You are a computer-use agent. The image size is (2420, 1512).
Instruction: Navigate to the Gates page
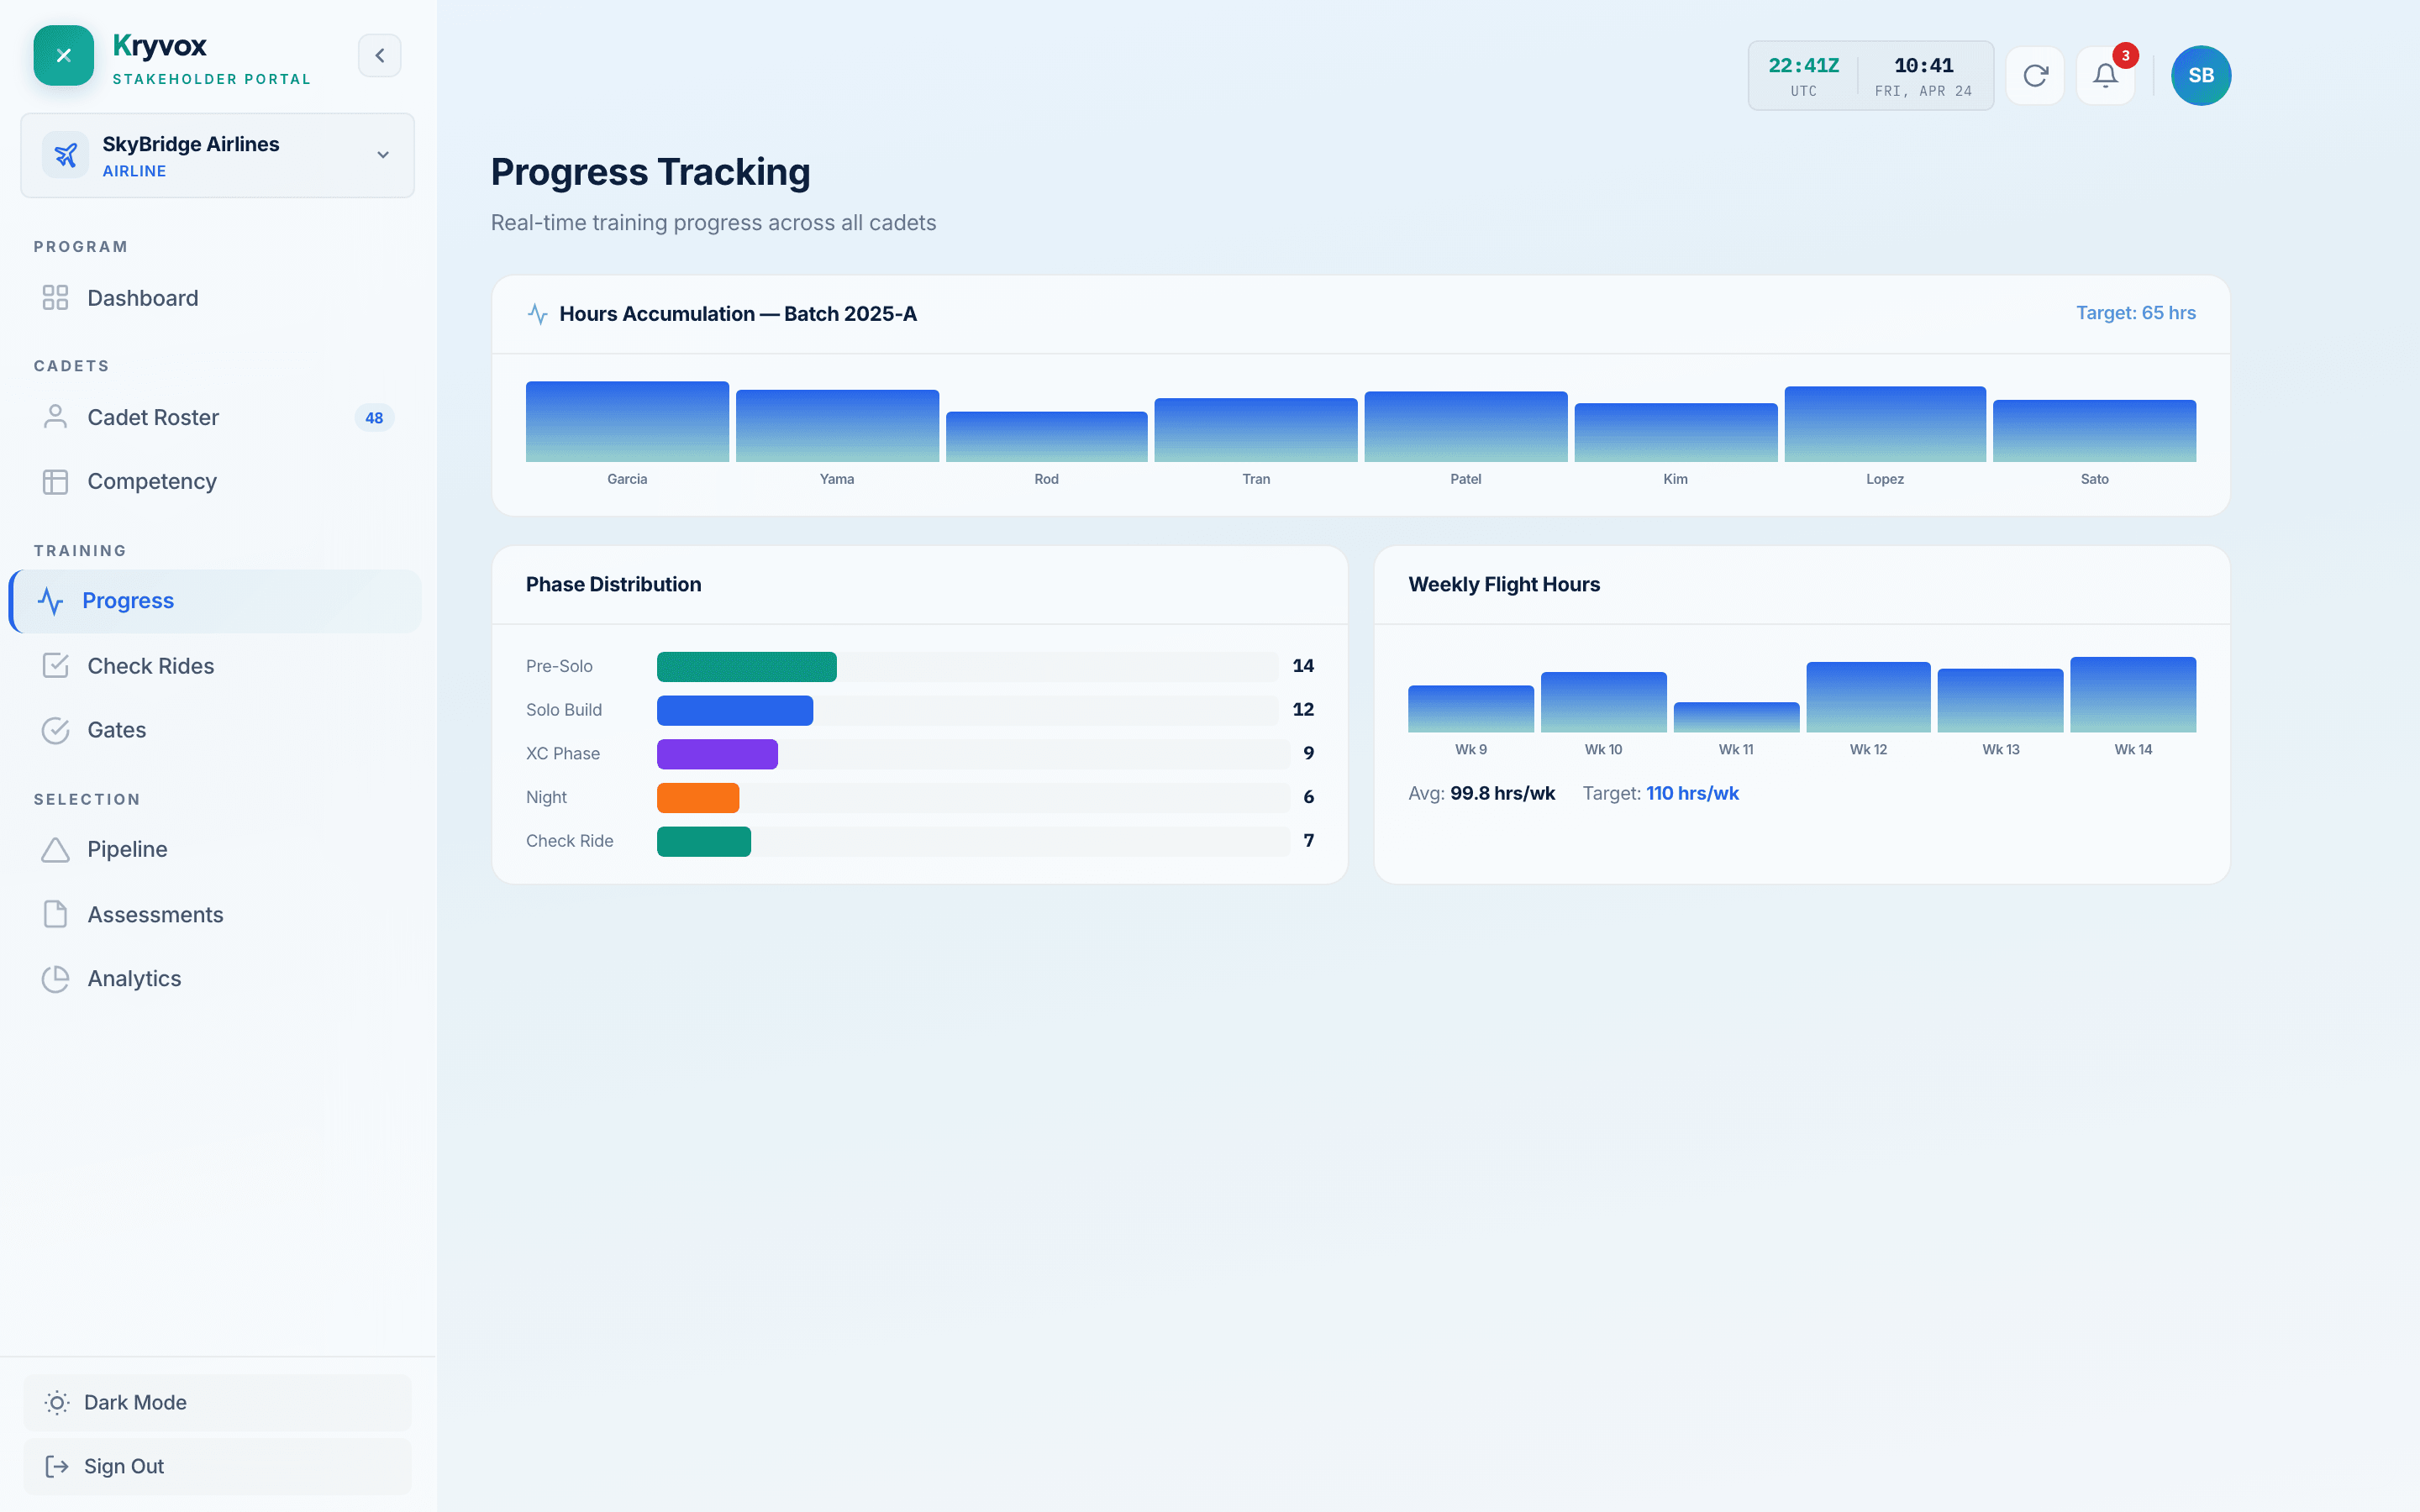pos(215,730)
